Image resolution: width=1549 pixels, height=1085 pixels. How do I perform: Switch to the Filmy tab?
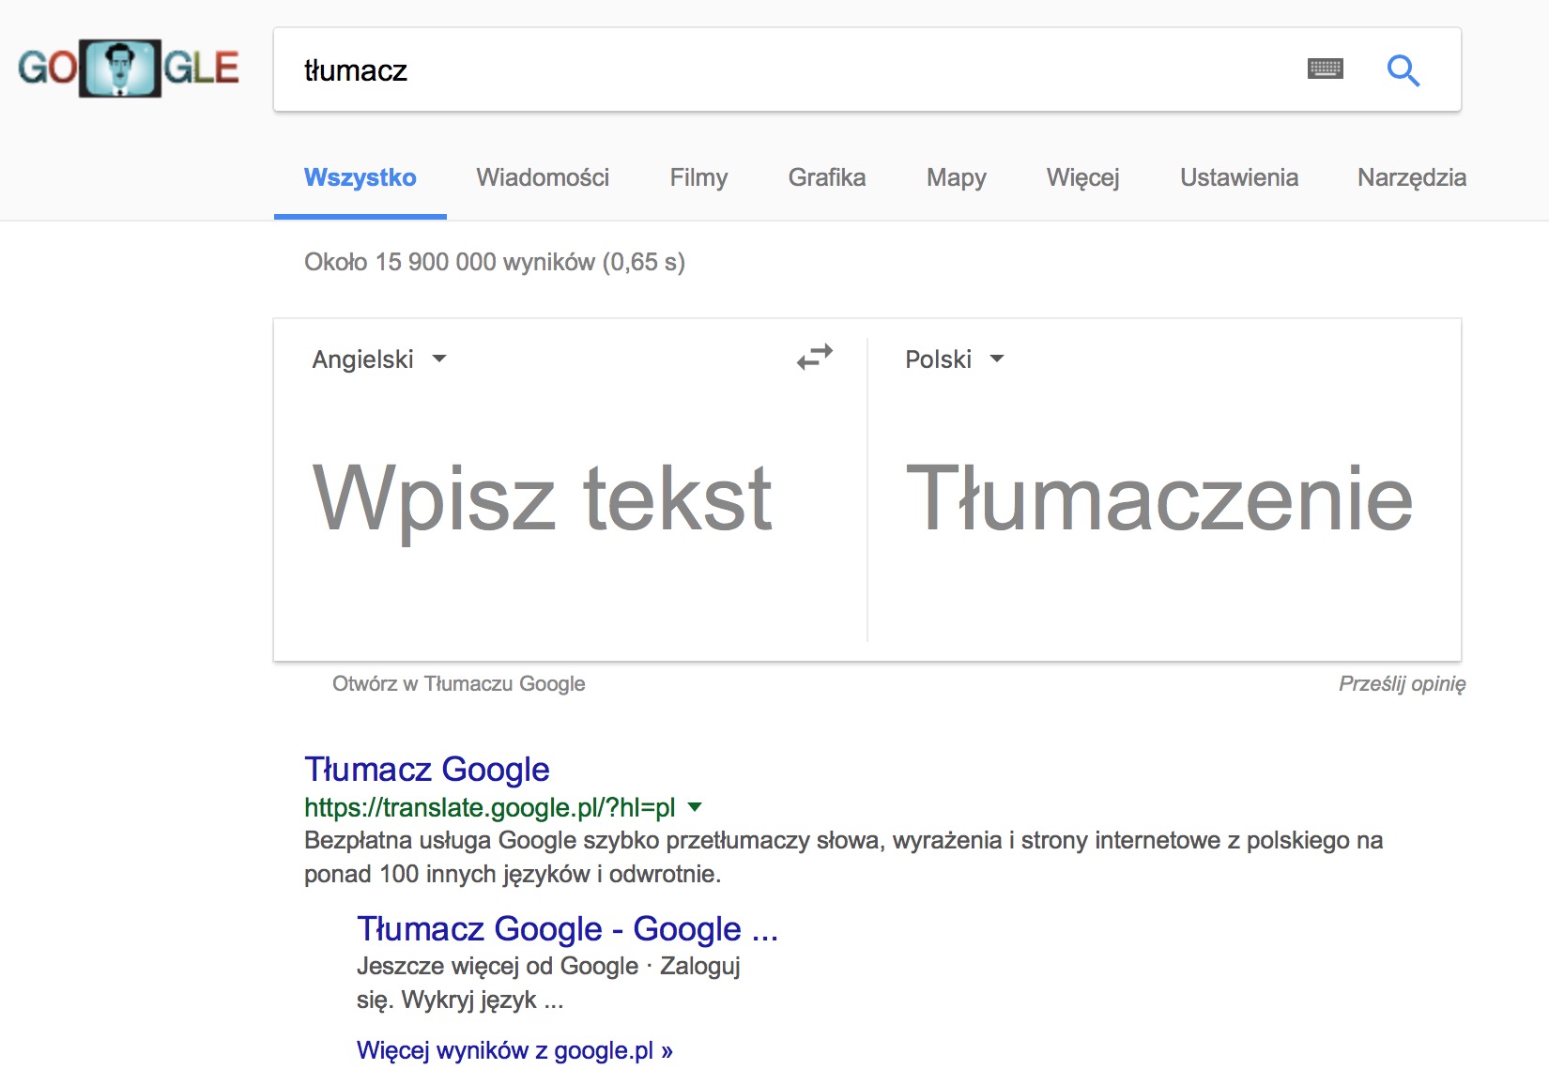698,177
